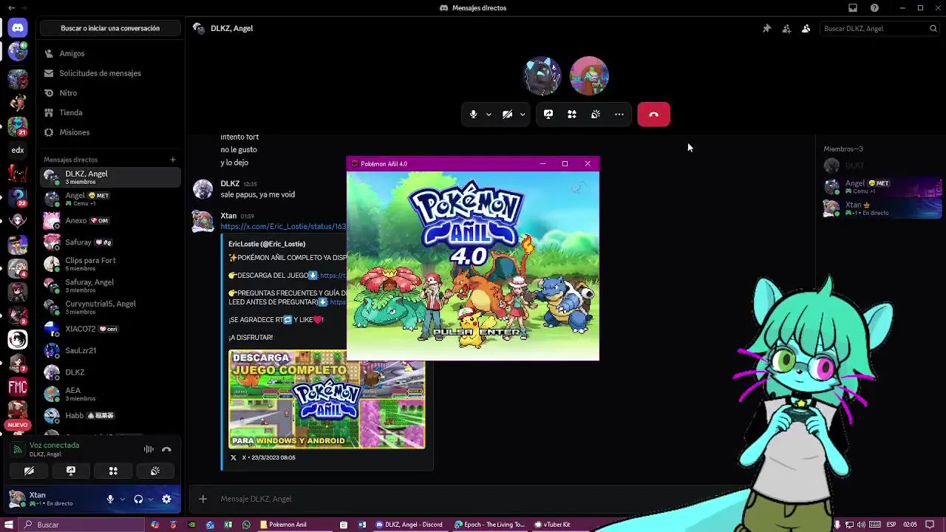Open the AEA group chat
The image size is (946, 532).
(110, 394)
